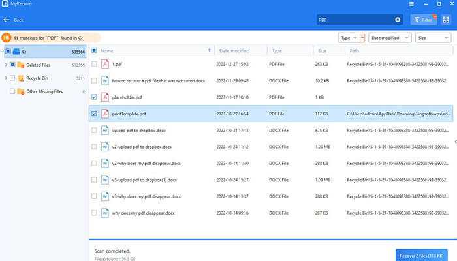Screen dimensions: 457x261
Task: Click the Word icon of upload pdf to dropbox.docx
Action: pyautogui.click(x=105, y=130)
